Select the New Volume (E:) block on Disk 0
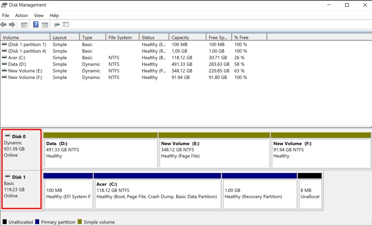Screen dimensions: 372x226 [214, 150]
